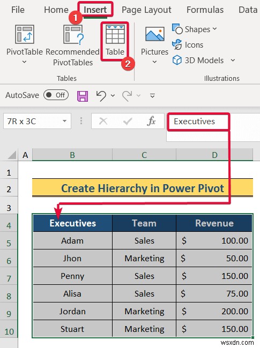This screenshot has width=260, height=348.
Task: Select the revenue cell showing 100.00
Action: click(x=214, y=240)
